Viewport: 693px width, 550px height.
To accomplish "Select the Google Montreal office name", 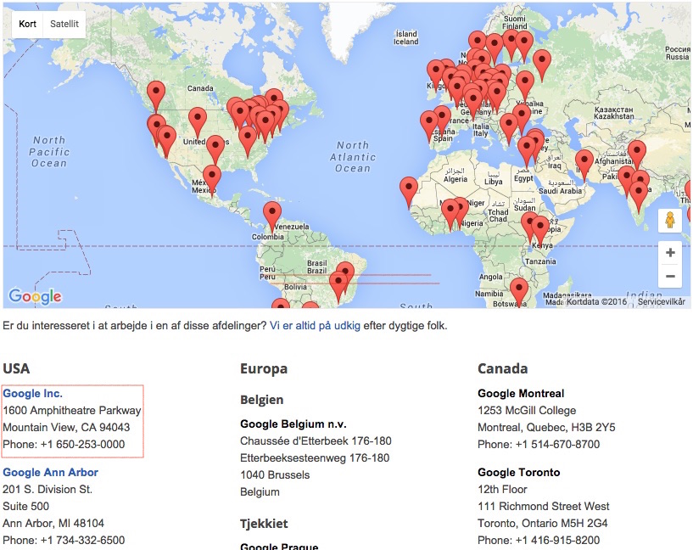I will [x=521, y=394].
